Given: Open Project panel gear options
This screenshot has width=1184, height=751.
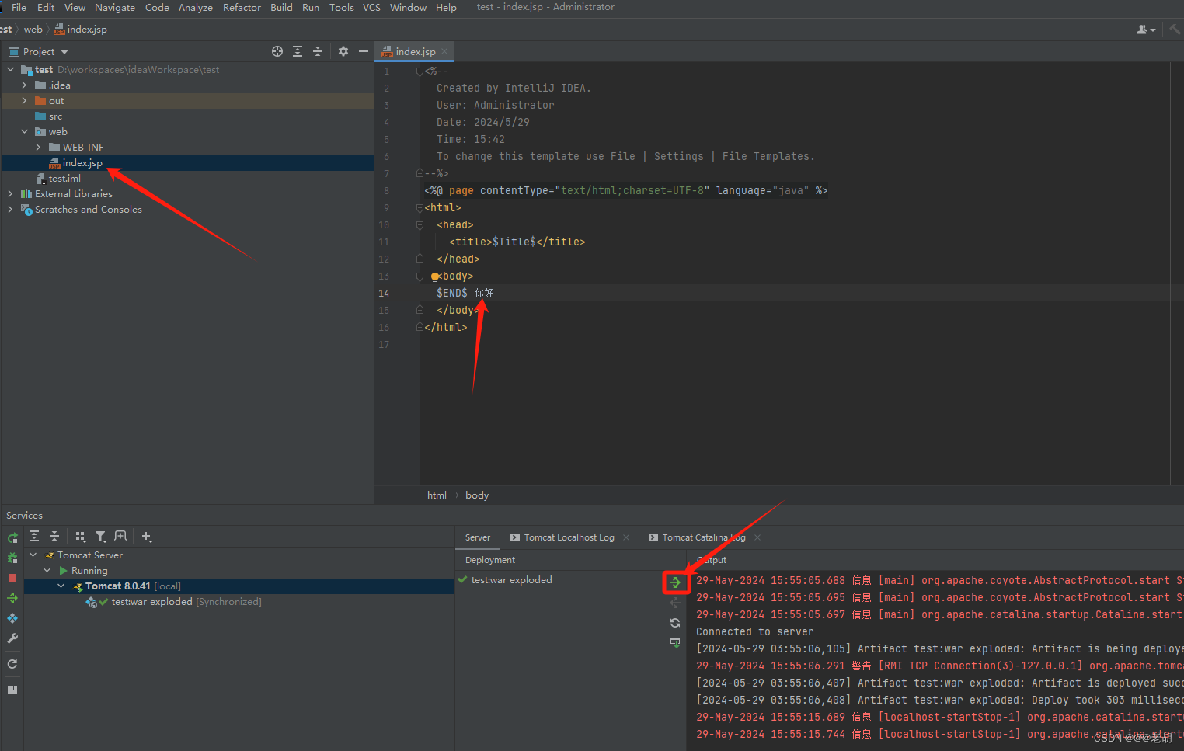Looking at the screenshot, I should coord(343,51).
